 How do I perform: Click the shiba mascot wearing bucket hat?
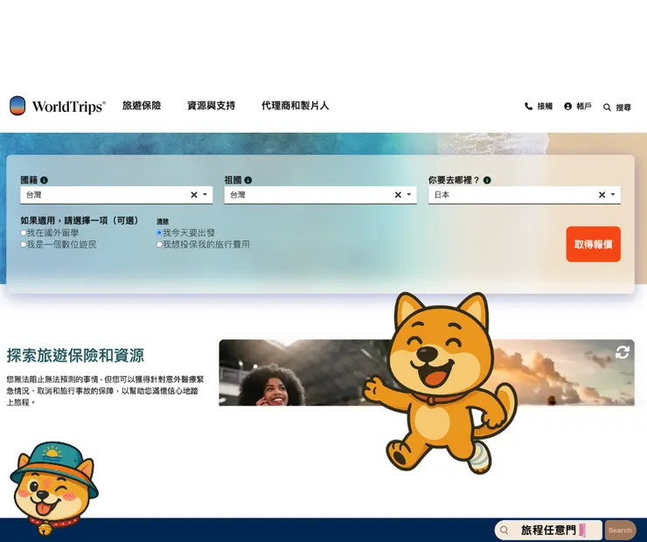pos(53,489)
